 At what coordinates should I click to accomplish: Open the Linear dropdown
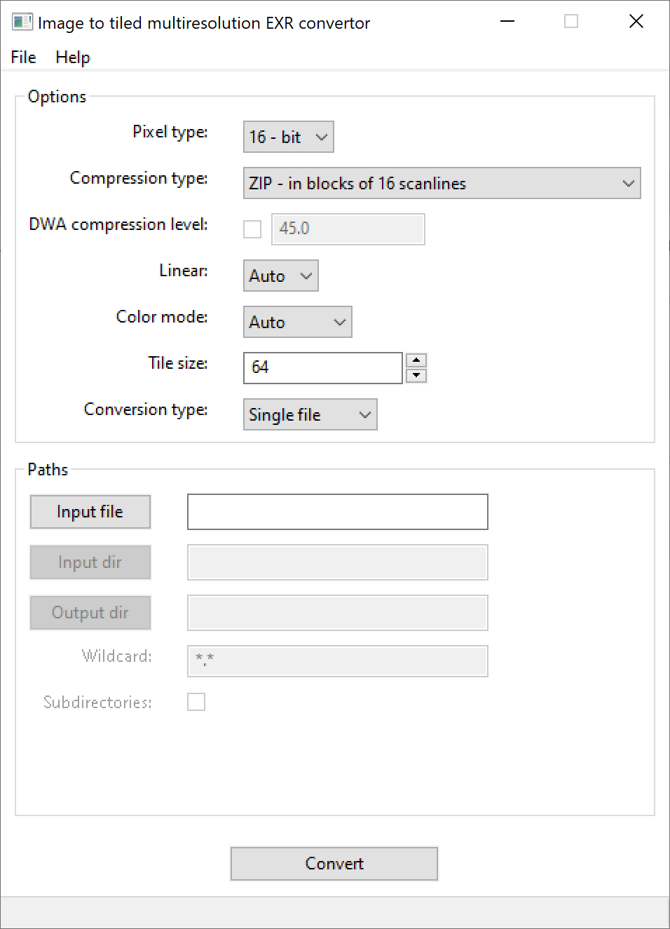pos(280,276)
